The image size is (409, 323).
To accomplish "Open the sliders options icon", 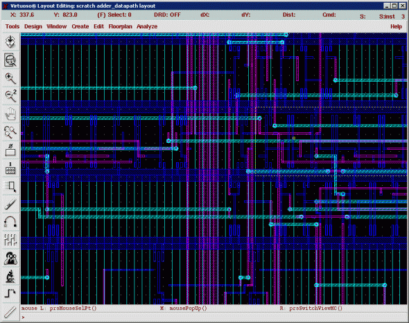I will click(x=10, y=241).
